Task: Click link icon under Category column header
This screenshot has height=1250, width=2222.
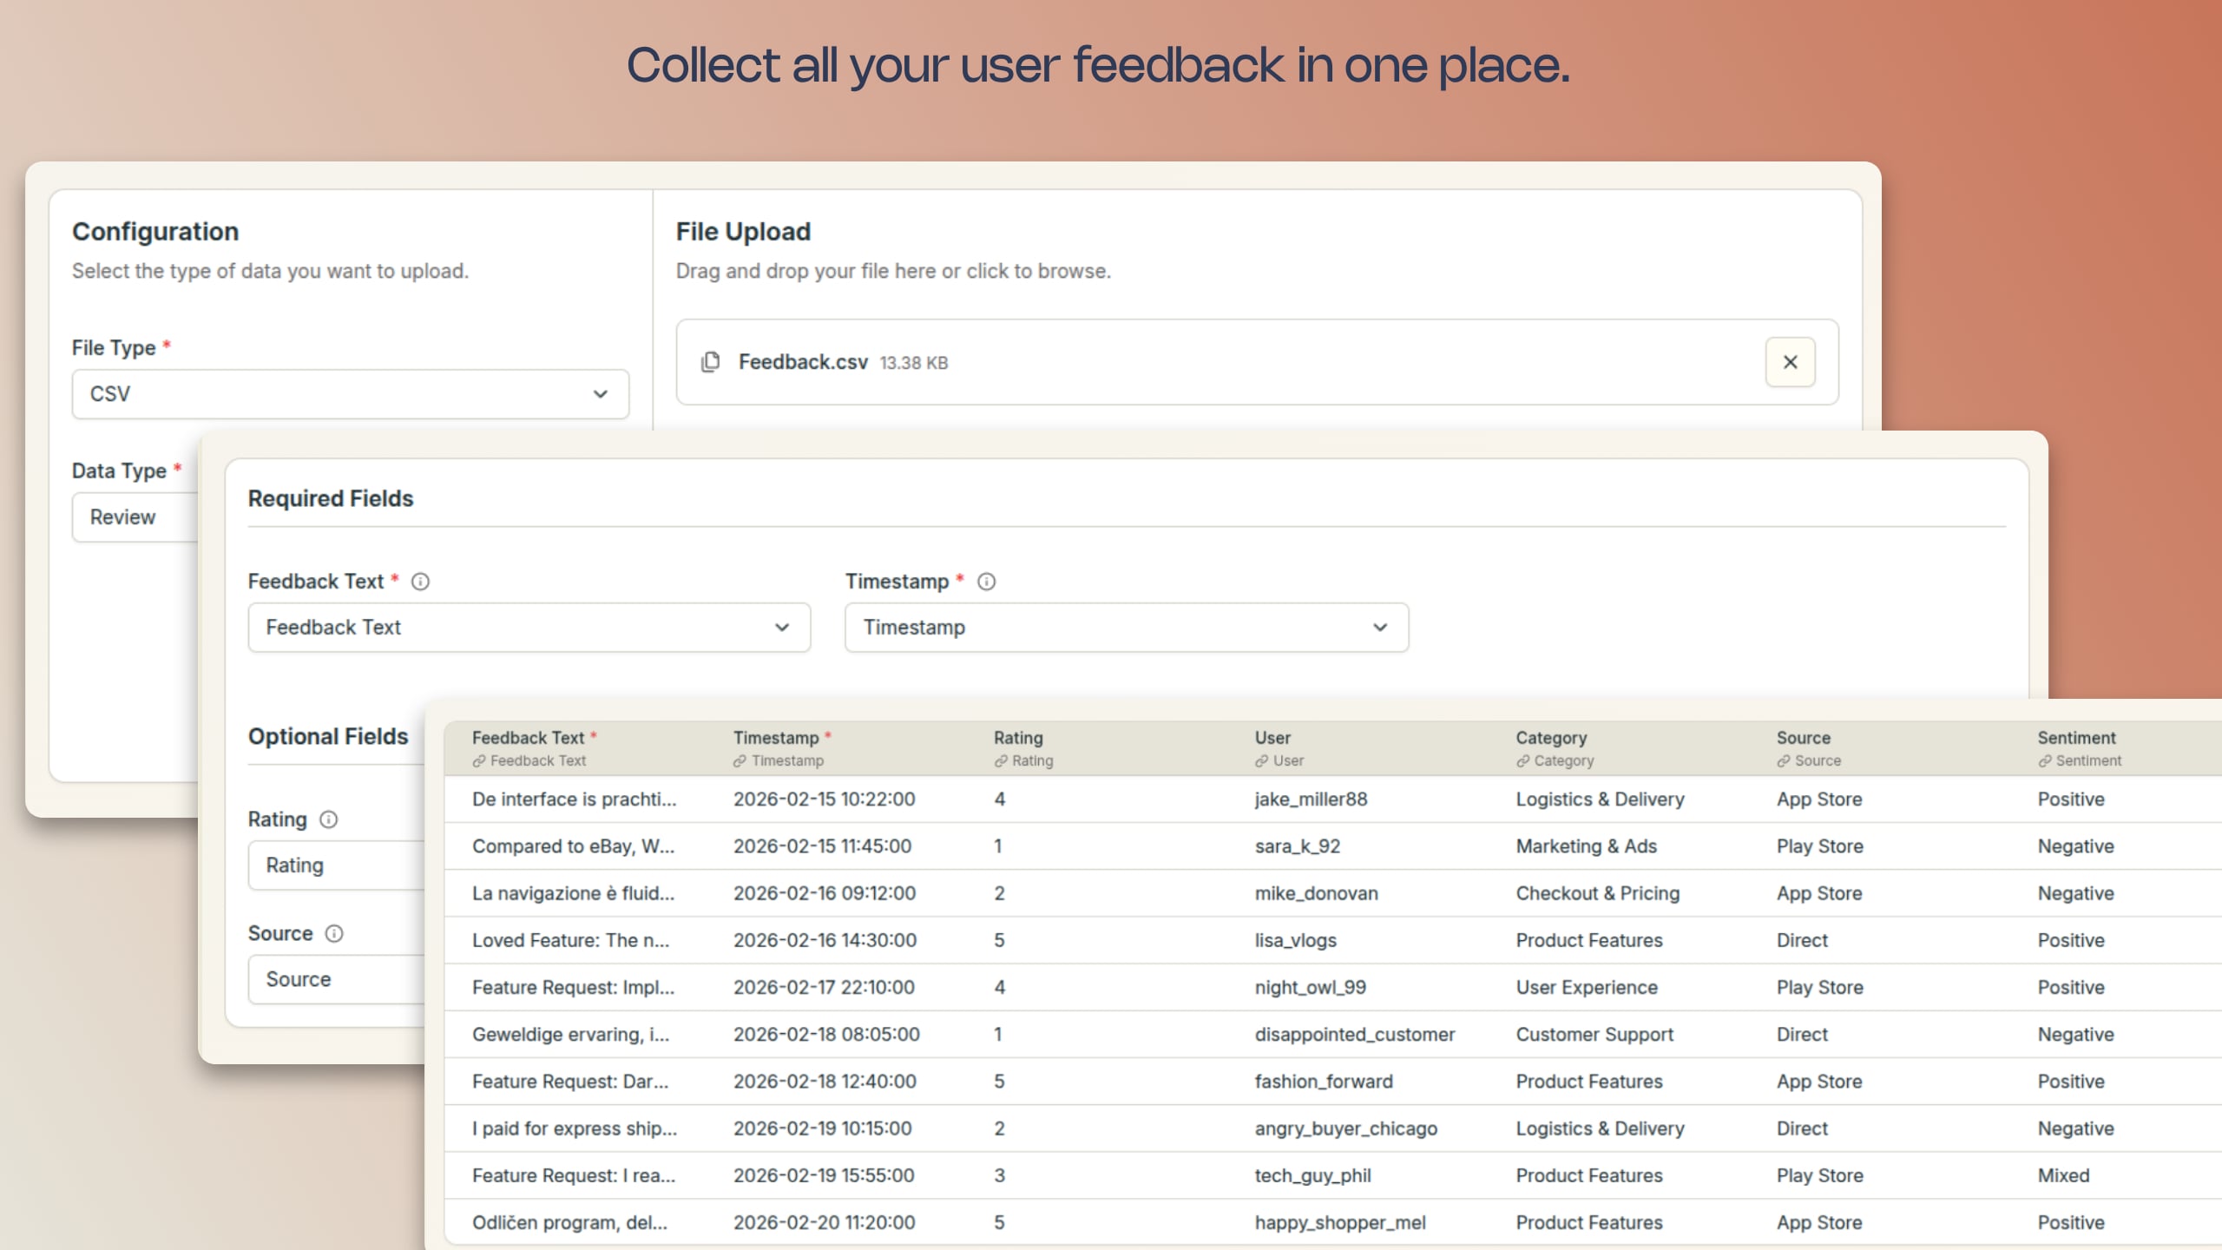Action: [1522, 761]
